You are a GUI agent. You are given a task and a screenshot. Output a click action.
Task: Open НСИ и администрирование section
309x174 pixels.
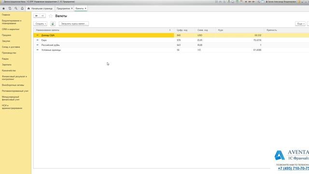click(x=12, y=107)
